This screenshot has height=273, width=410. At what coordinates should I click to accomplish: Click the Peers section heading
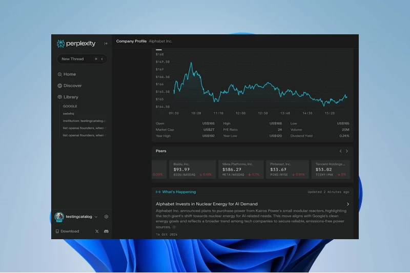(x=161, y=151)
